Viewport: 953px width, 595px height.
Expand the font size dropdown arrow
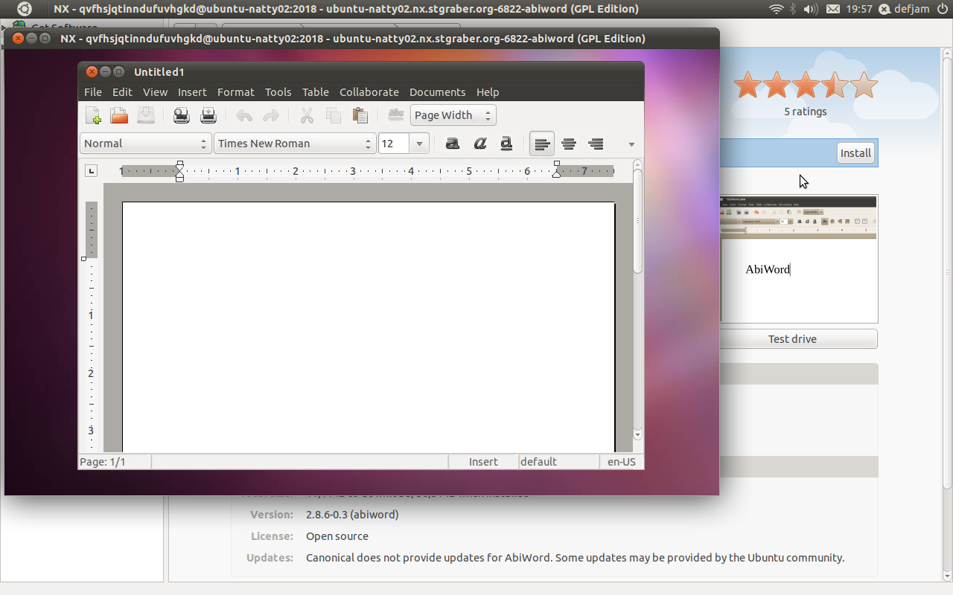click(x=419, y=144)
